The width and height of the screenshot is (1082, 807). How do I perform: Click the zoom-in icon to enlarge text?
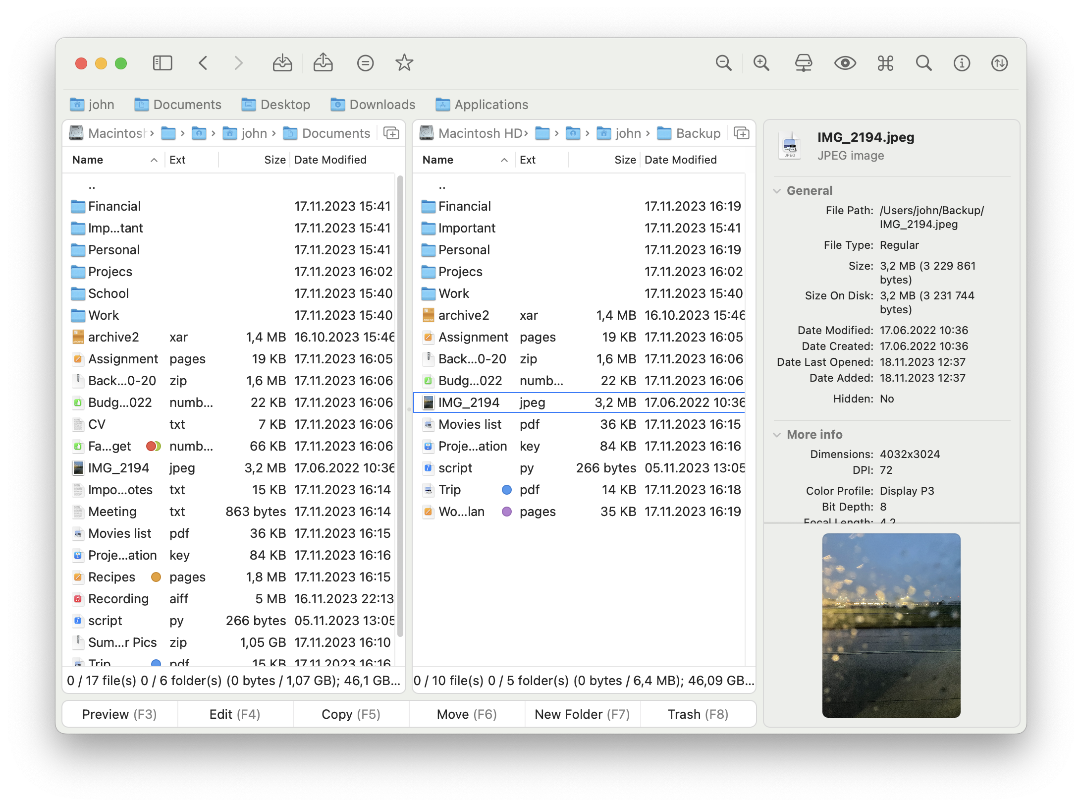tap(761, 63)
